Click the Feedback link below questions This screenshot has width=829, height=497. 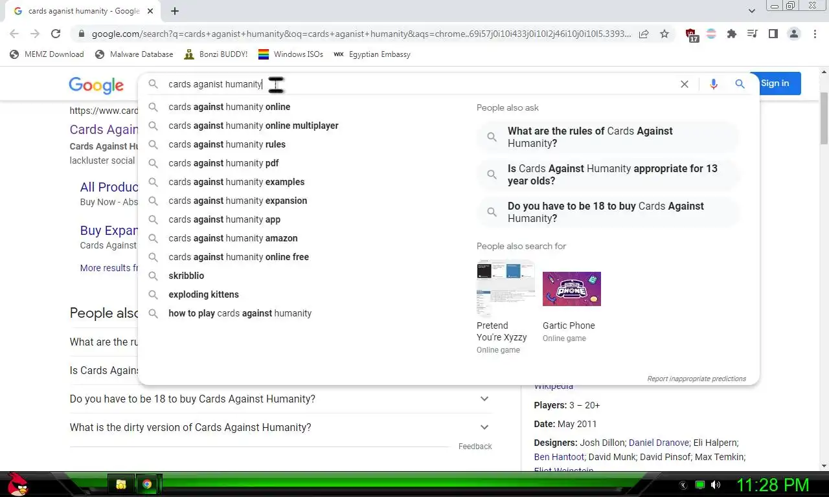tap(475, 447)
